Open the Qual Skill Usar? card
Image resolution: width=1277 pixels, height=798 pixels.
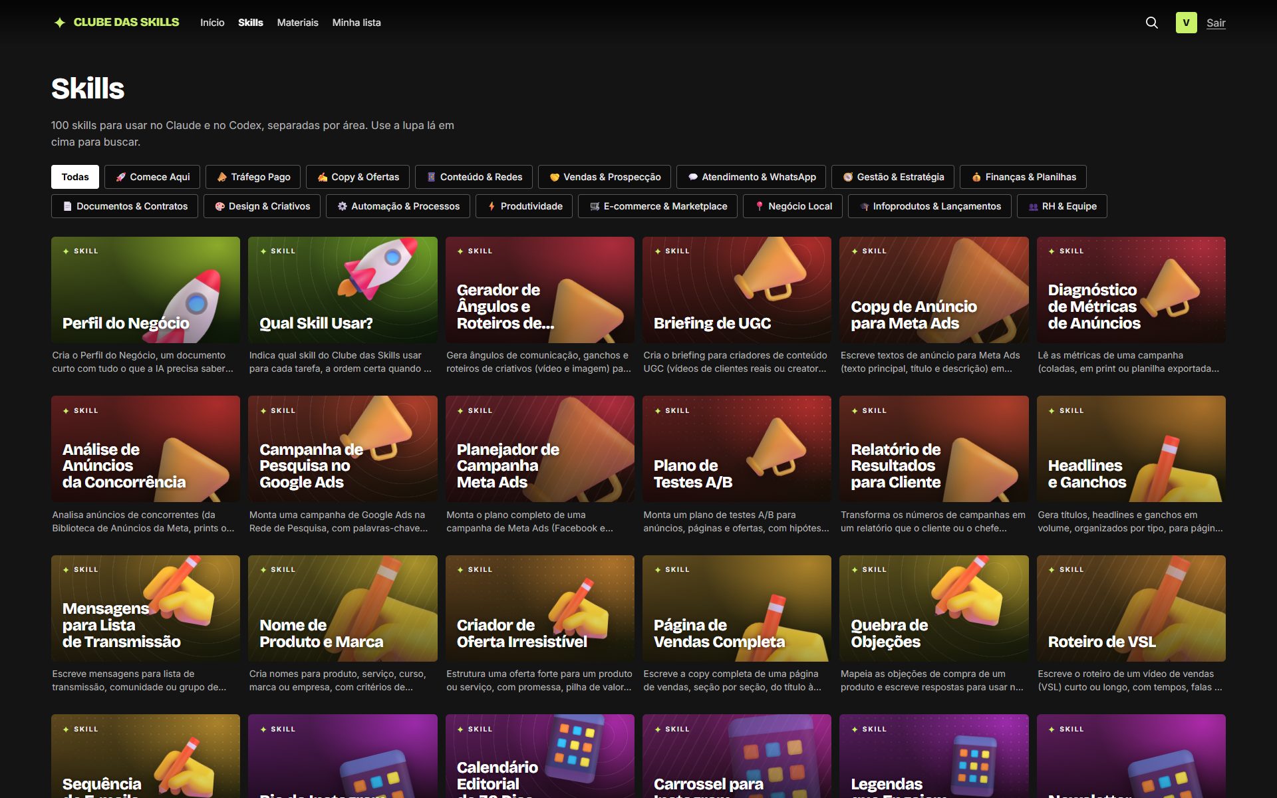[x=343, y=290]
